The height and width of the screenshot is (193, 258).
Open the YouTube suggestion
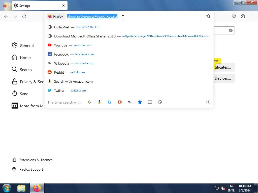click(x=129, y=45)
